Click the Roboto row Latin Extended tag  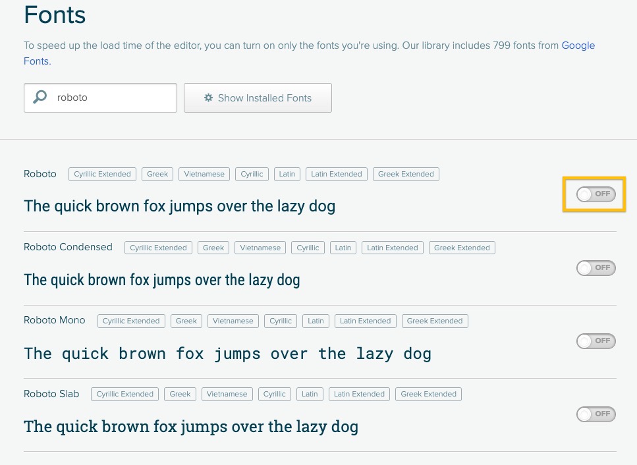[337, 175]
